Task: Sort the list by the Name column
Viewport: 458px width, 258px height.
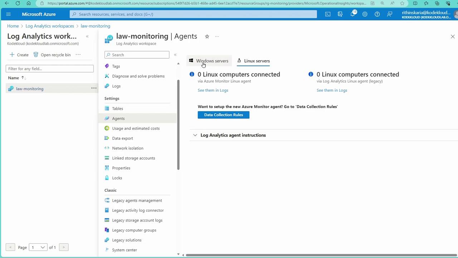Action: pos(17,78)
